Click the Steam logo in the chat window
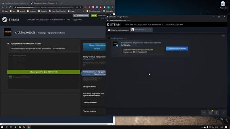This screenshot has height=129, width=230. (114, 25)
